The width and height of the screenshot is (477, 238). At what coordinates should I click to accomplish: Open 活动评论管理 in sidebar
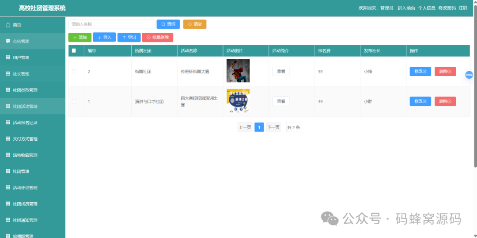tap(33, 188)
